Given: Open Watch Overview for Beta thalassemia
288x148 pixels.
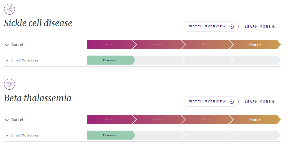Looking at the screenshot, I should click(x=211, y=102).
